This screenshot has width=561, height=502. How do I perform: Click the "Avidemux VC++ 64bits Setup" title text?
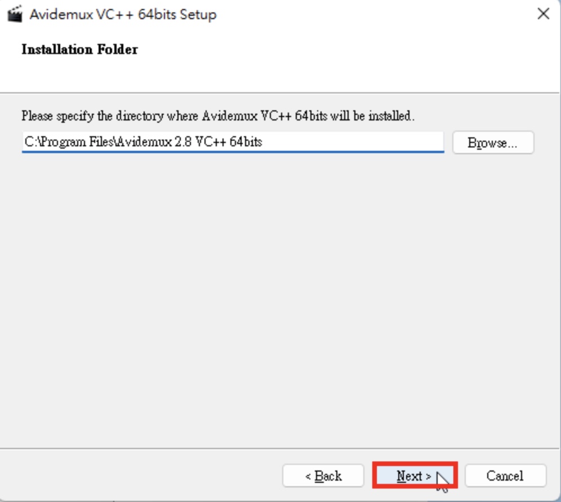pos(123,15)
